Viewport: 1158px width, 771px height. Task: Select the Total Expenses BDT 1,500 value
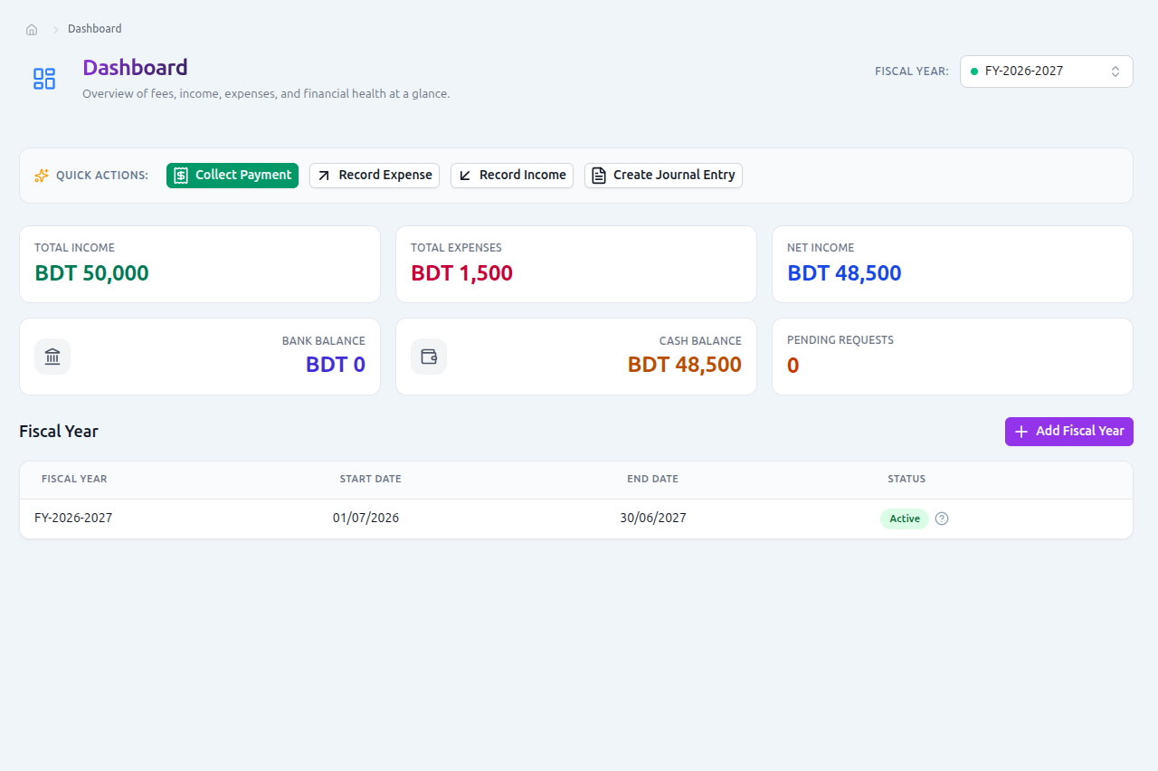(461, 273)
